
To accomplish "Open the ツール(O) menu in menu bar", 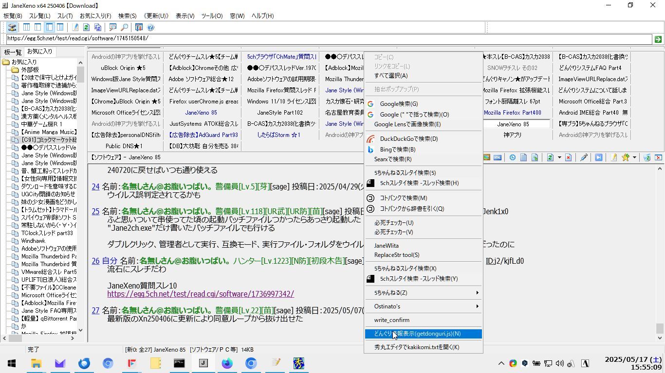I will pos(212,16).
